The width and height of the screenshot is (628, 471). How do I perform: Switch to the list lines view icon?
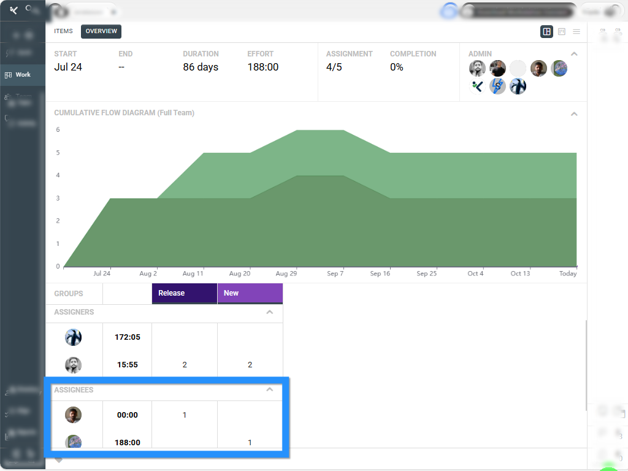[x=576, y=31]
